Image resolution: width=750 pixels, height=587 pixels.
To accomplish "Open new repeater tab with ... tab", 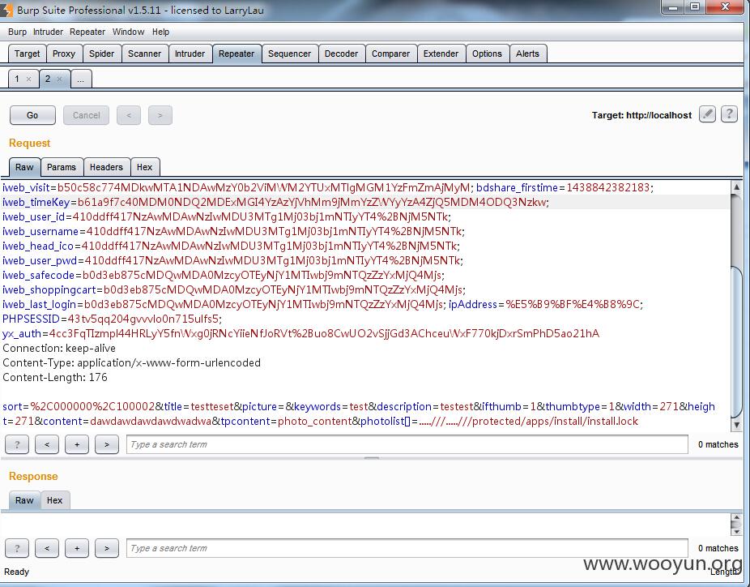I will coord(81,79).
